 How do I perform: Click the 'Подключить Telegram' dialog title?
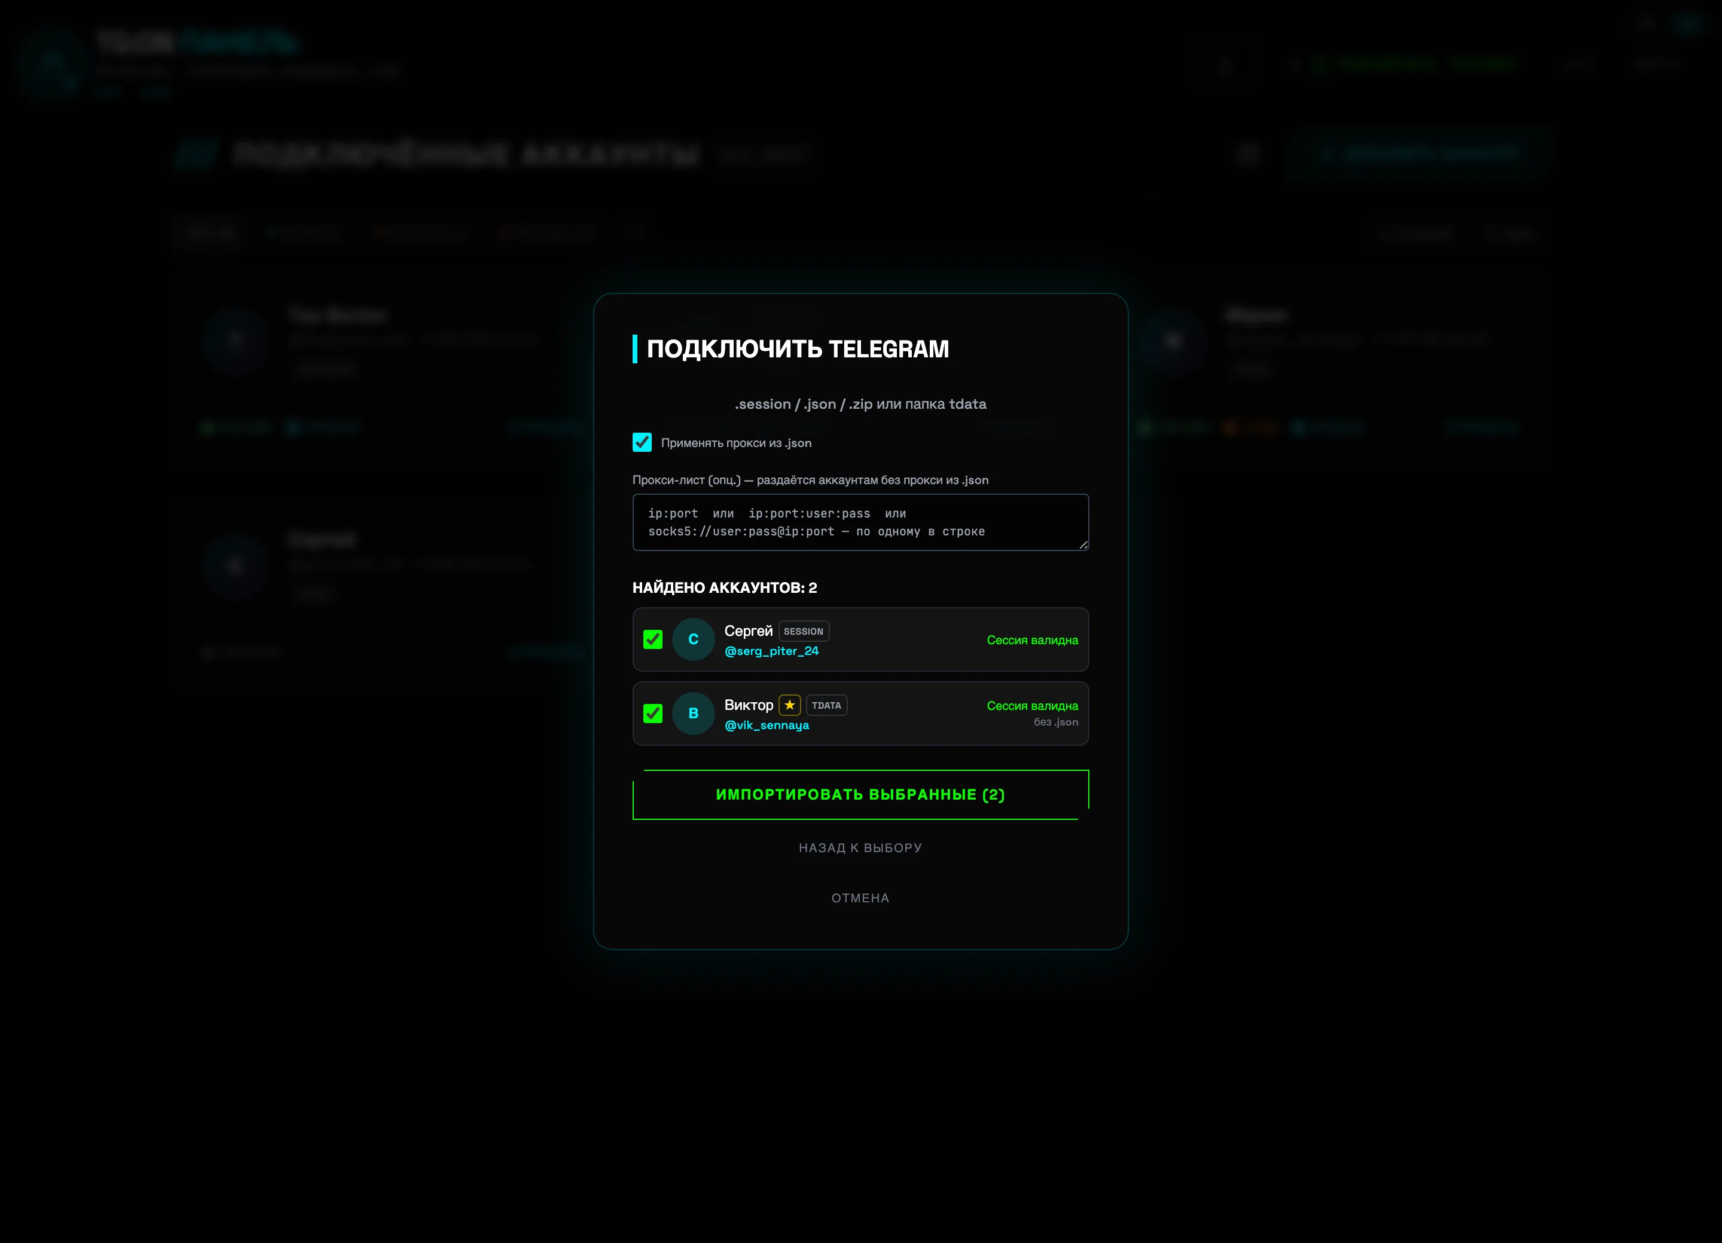[x=797, y=348]
